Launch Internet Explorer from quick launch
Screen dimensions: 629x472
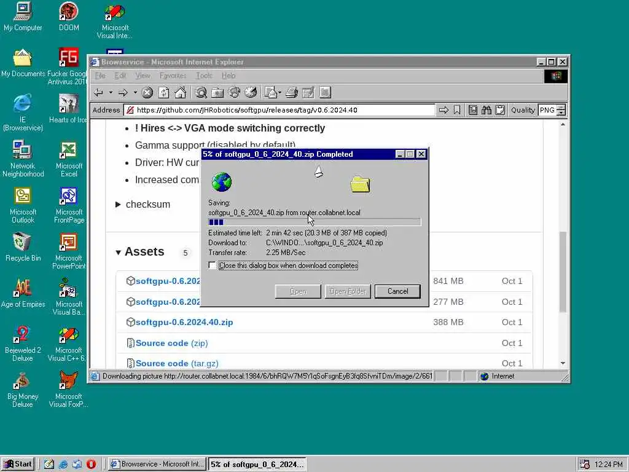tap(63, 464)
